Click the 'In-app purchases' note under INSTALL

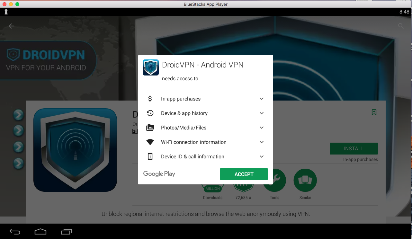(x=361, y=159)
